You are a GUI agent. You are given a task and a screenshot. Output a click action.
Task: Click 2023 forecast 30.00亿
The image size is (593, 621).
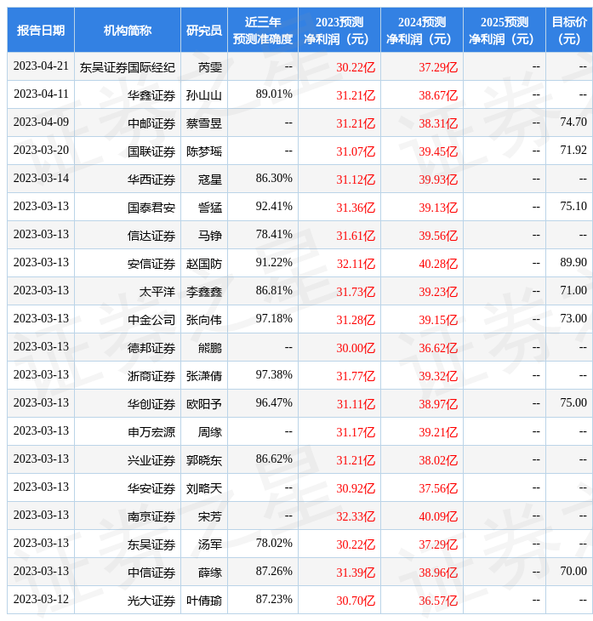[356, 348]
